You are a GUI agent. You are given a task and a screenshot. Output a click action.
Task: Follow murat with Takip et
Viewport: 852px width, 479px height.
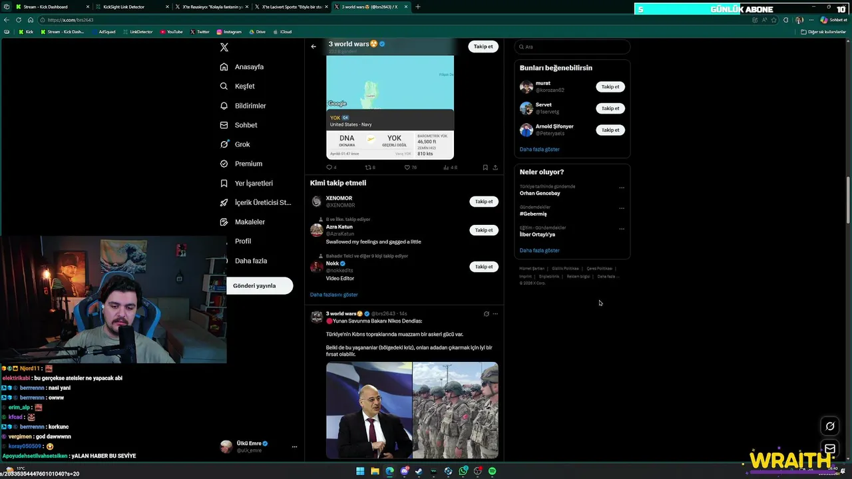click(x=610, y=86)
